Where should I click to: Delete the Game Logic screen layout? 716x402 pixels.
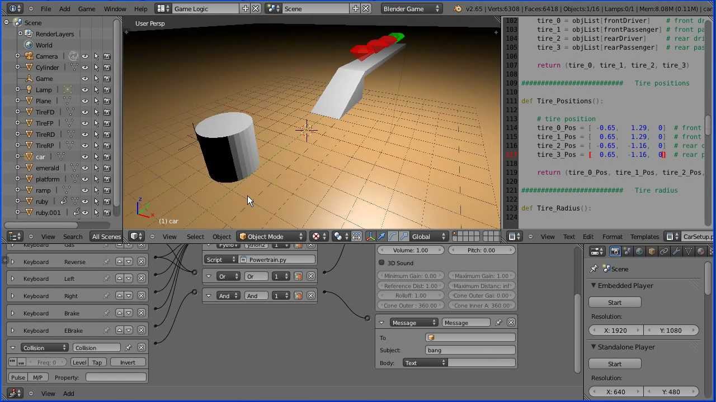point(256,8)
